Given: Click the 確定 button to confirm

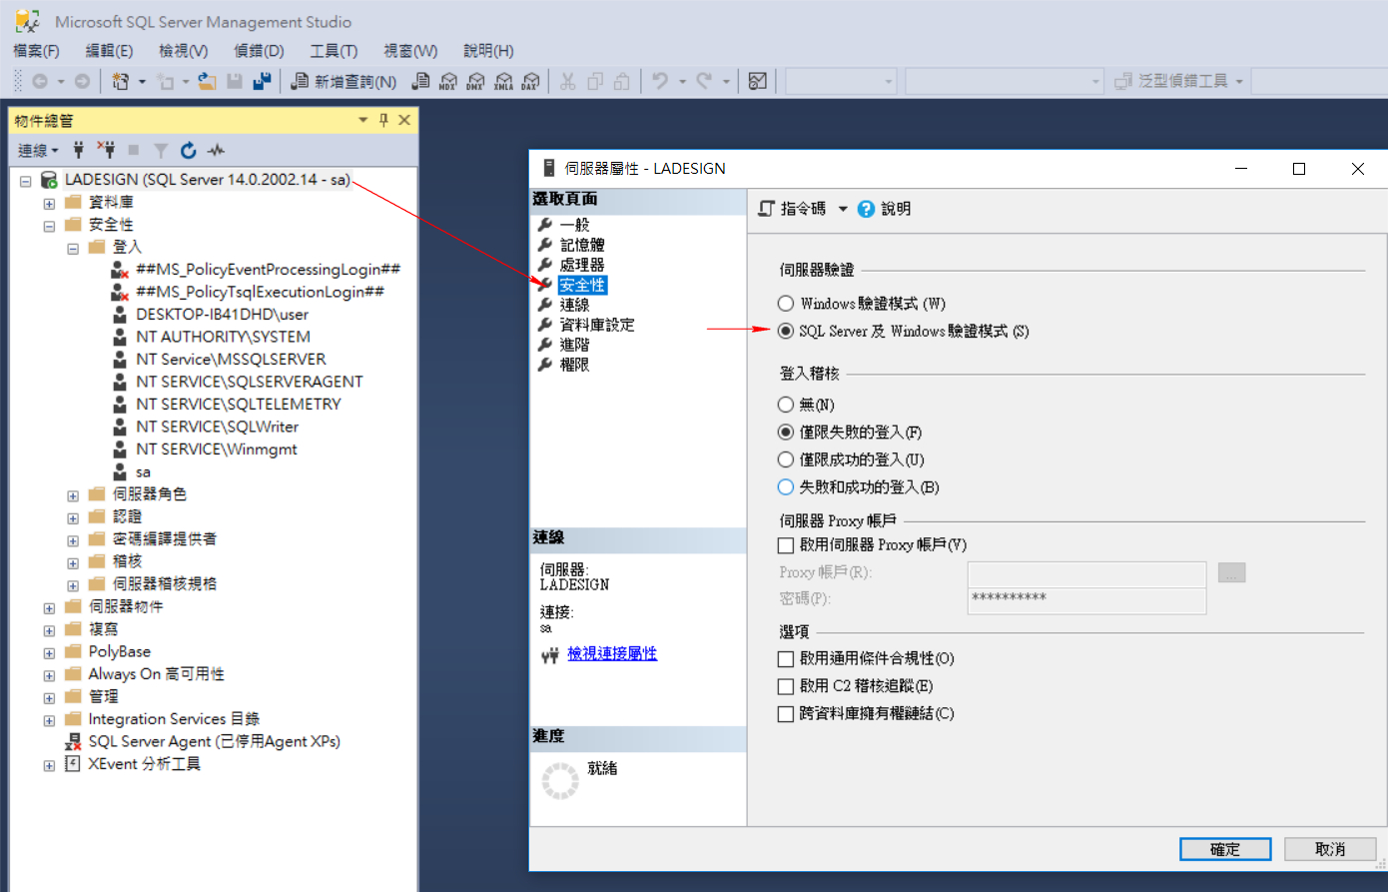Looking at the screenshot, I should click(x=1225, y=848).
